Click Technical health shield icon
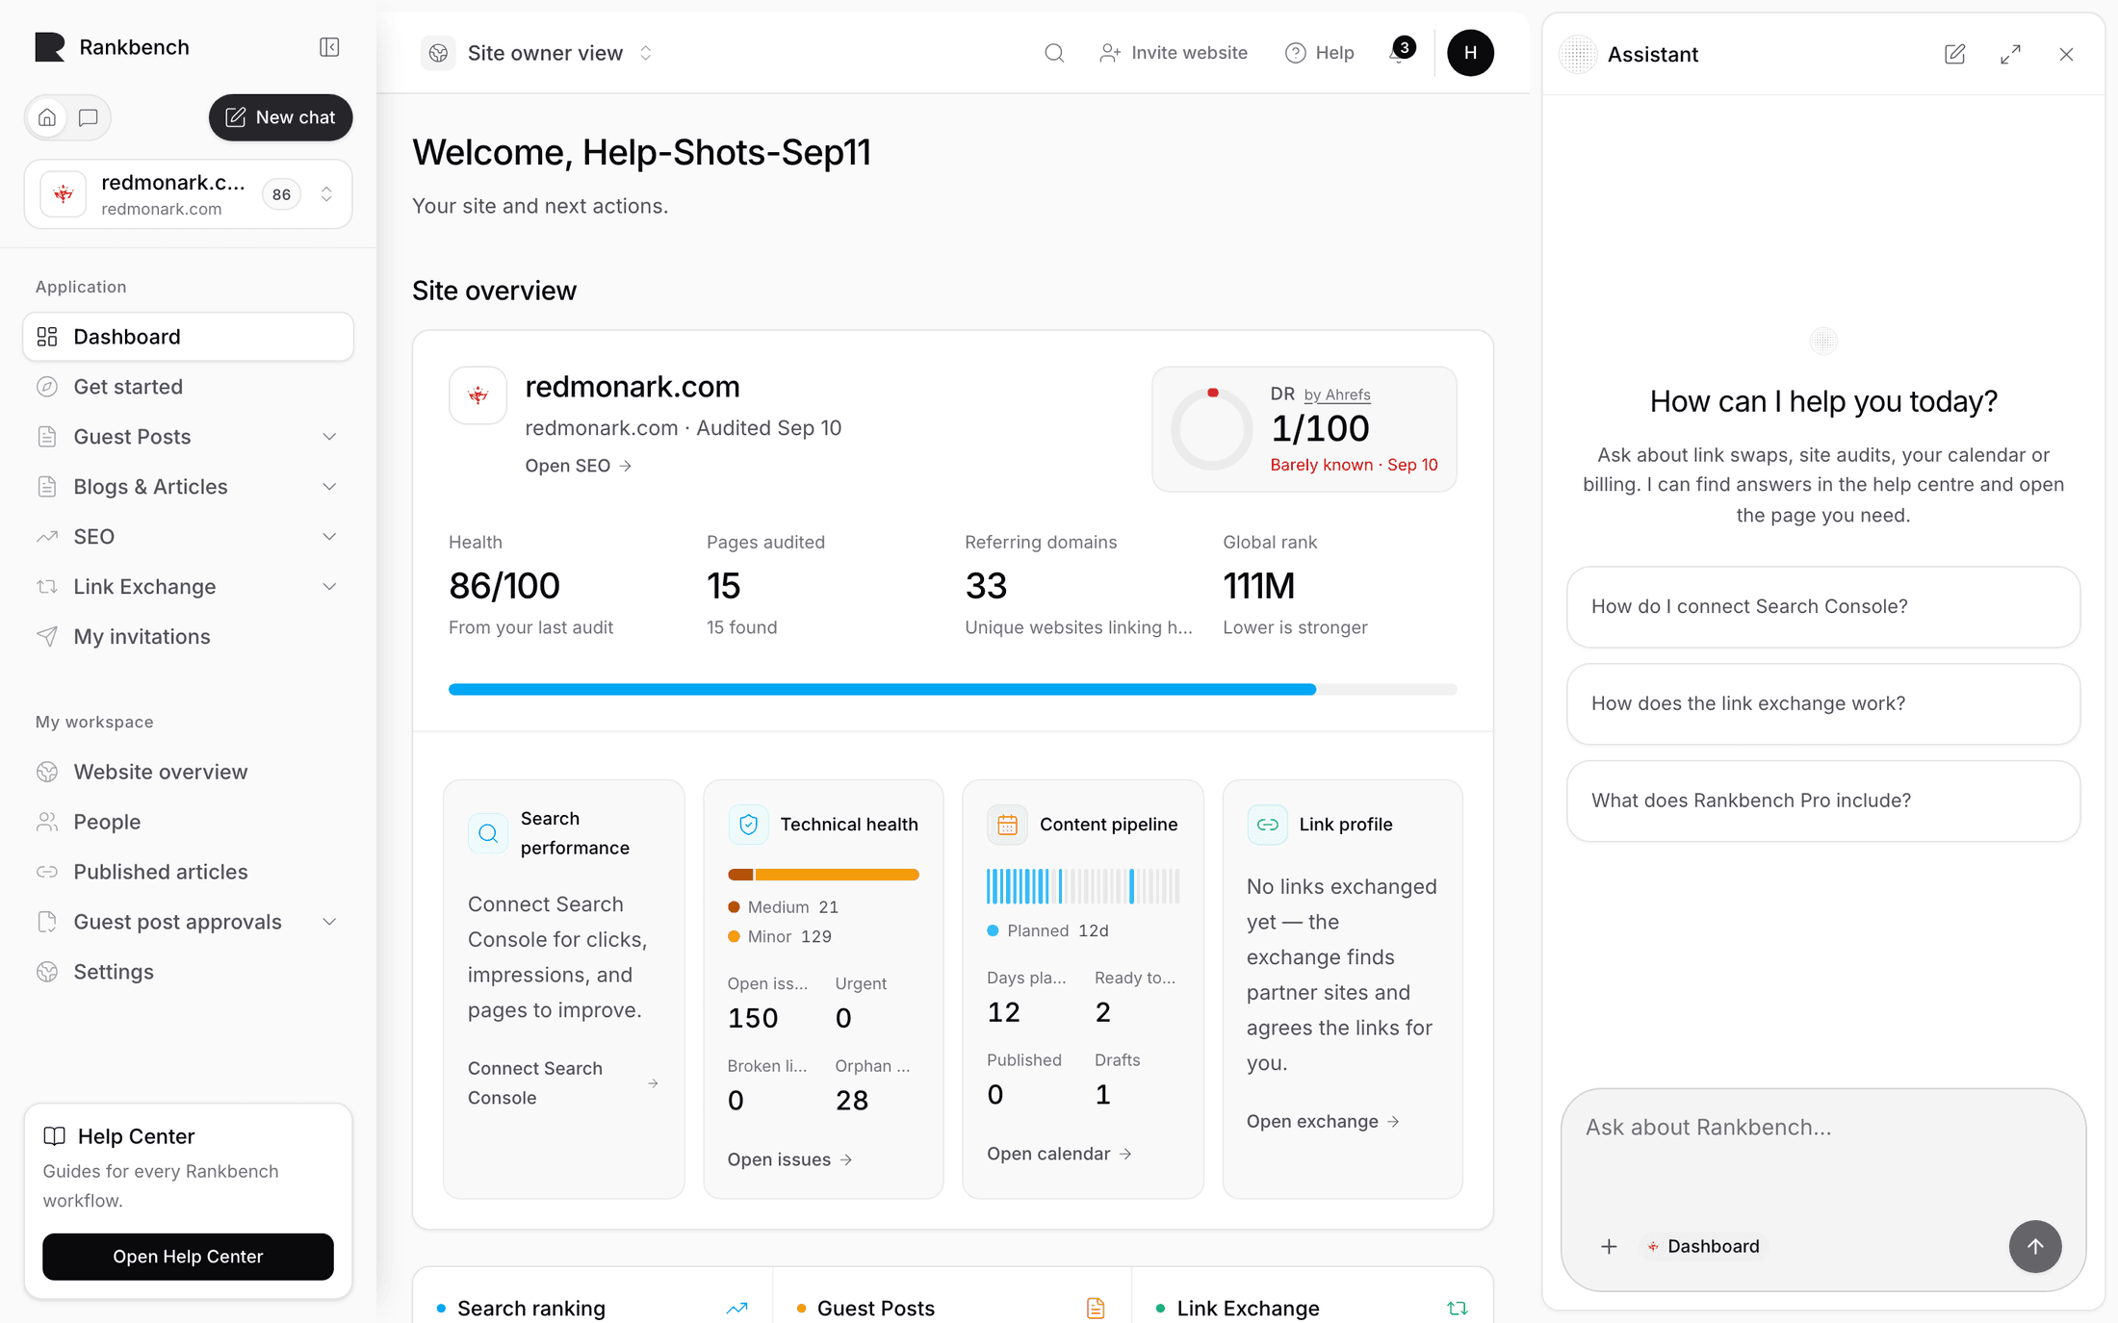The image size is (2118, 1323). pos(748,825)
